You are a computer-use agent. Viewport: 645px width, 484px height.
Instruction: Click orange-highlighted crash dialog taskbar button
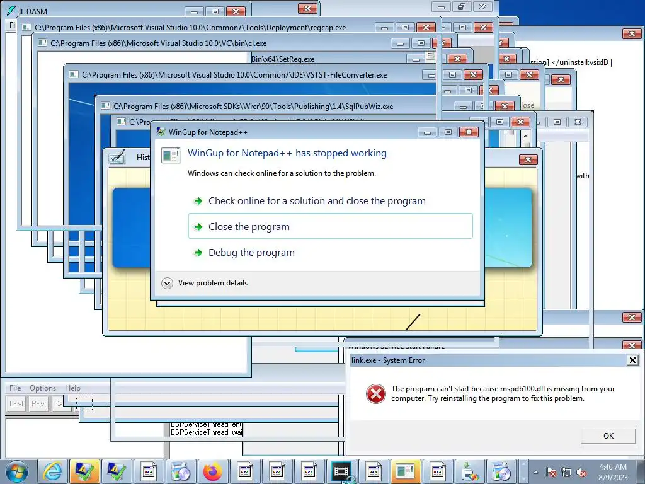pyautogui.click(x=405, y=471)
